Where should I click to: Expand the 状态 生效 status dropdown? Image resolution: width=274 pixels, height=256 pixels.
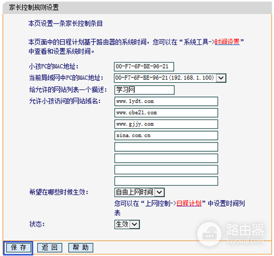coord(127,224)
